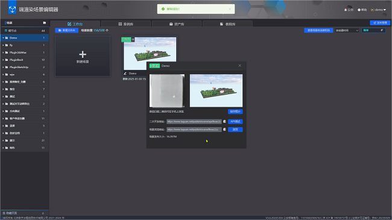Viewport: 392px width, 220px height.
Task: Switch to the 教程库 tab
Action: 227,24
